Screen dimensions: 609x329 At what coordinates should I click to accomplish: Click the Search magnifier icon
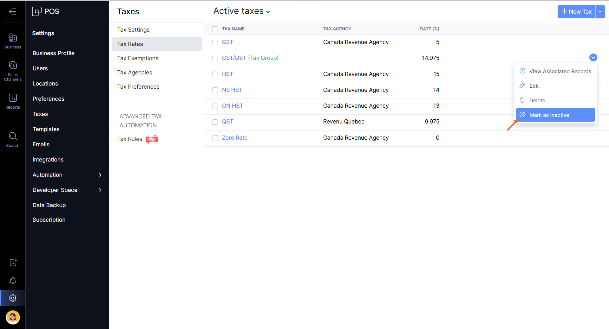click(x=13, y=139)
